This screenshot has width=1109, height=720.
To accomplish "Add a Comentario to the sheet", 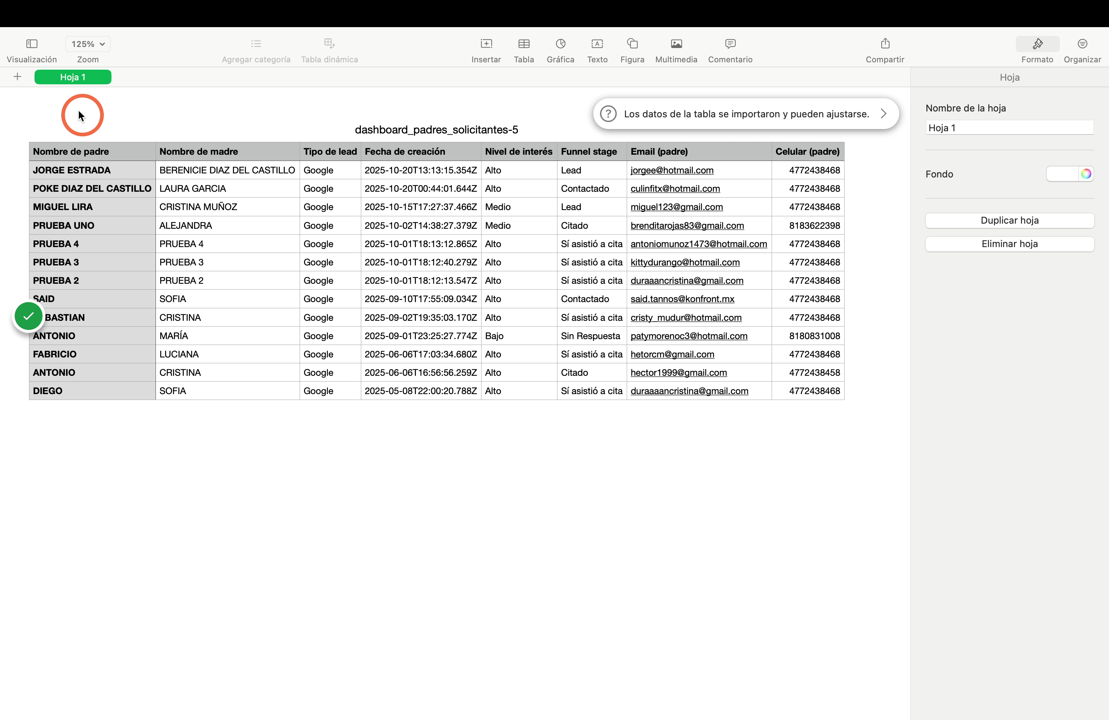I will click(x=730, y=44).
